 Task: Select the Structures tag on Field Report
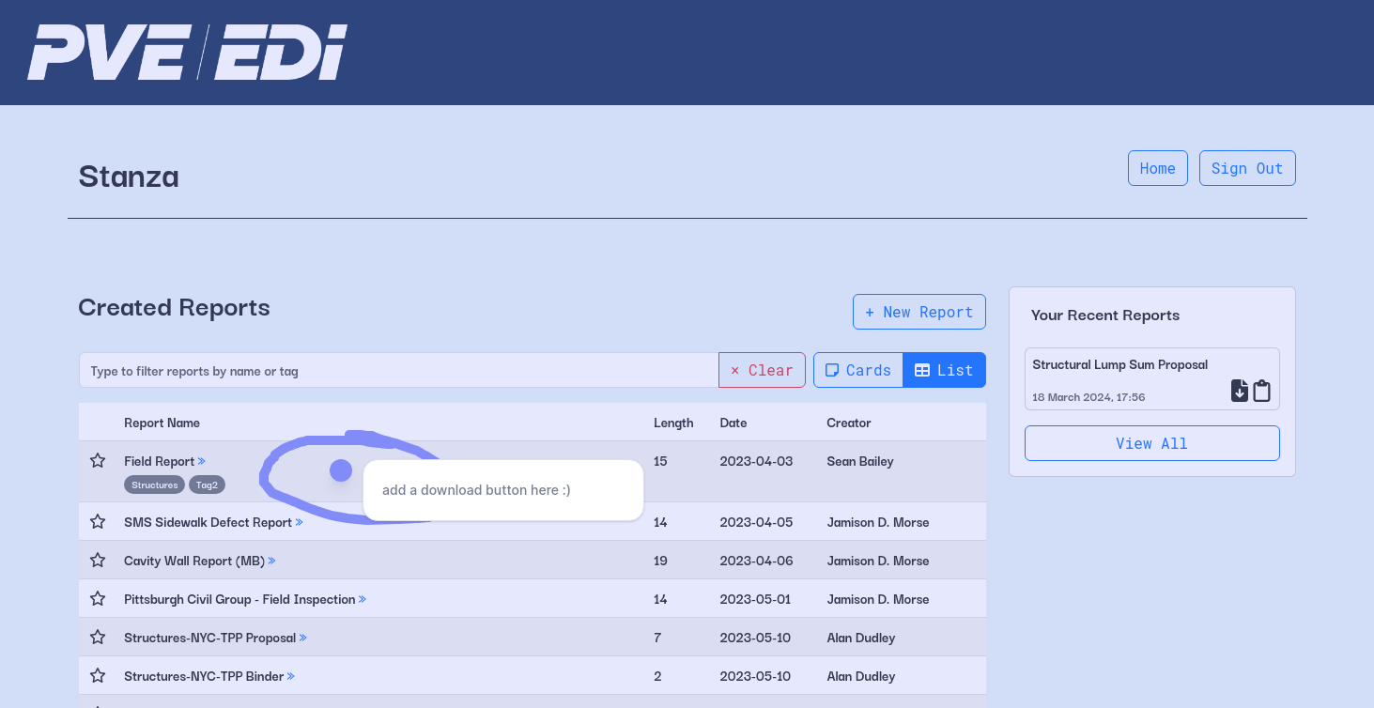154,485
